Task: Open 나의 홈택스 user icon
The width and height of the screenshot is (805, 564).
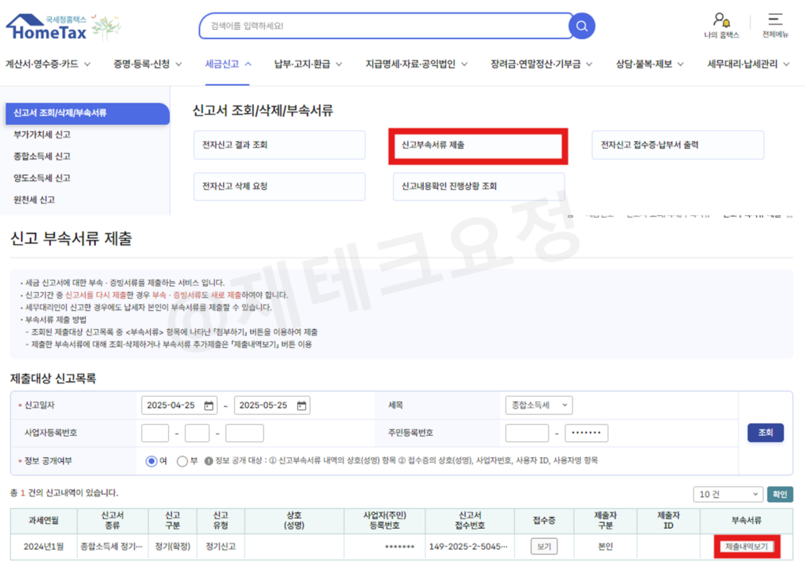Action: (722, 20)
